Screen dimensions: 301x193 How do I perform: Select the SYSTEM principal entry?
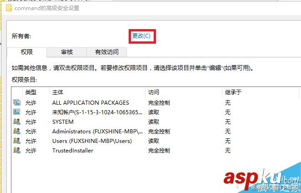click(x=63, y=122)
